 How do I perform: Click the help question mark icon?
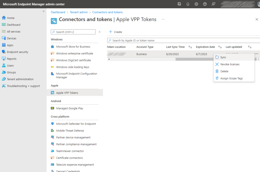205,4
